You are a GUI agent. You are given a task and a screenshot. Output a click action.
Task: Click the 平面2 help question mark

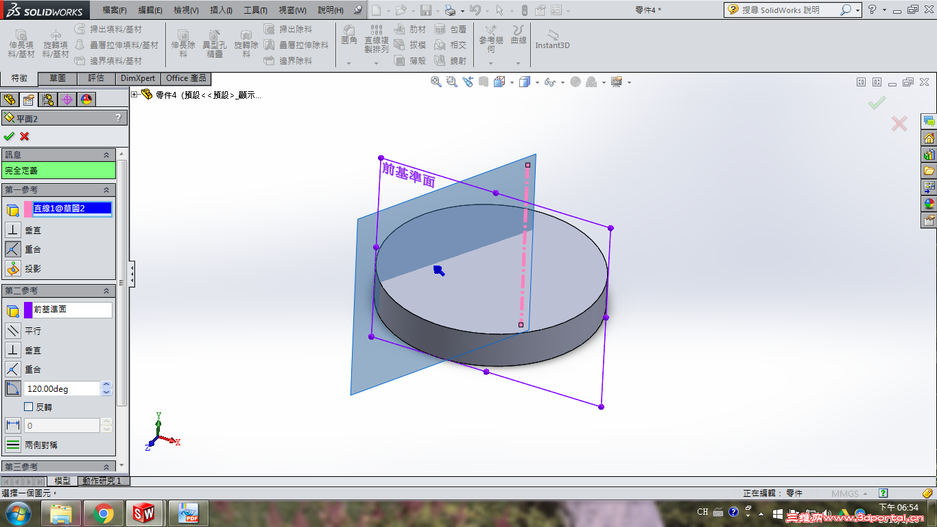click(x=118, y=118)
